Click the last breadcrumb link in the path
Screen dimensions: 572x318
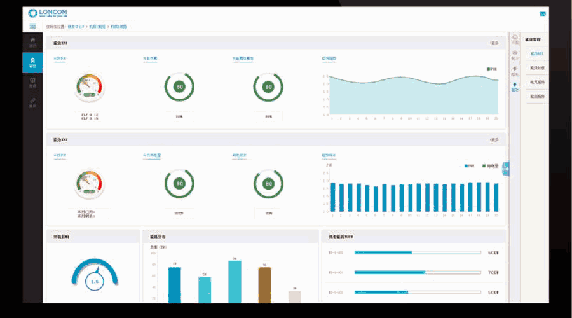click(x=119, y=27)
